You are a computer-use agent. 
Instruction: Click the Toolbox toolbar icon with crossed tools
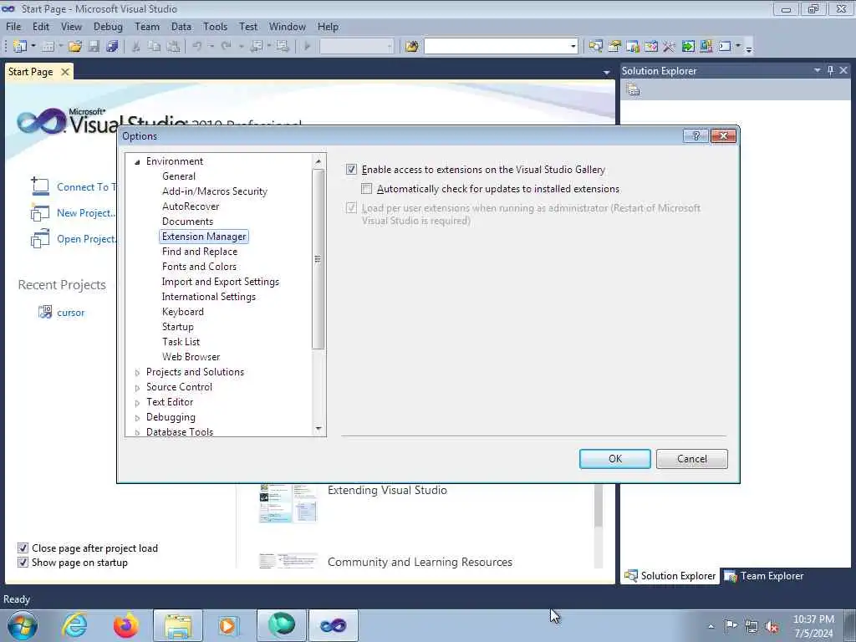pos(669,47)
